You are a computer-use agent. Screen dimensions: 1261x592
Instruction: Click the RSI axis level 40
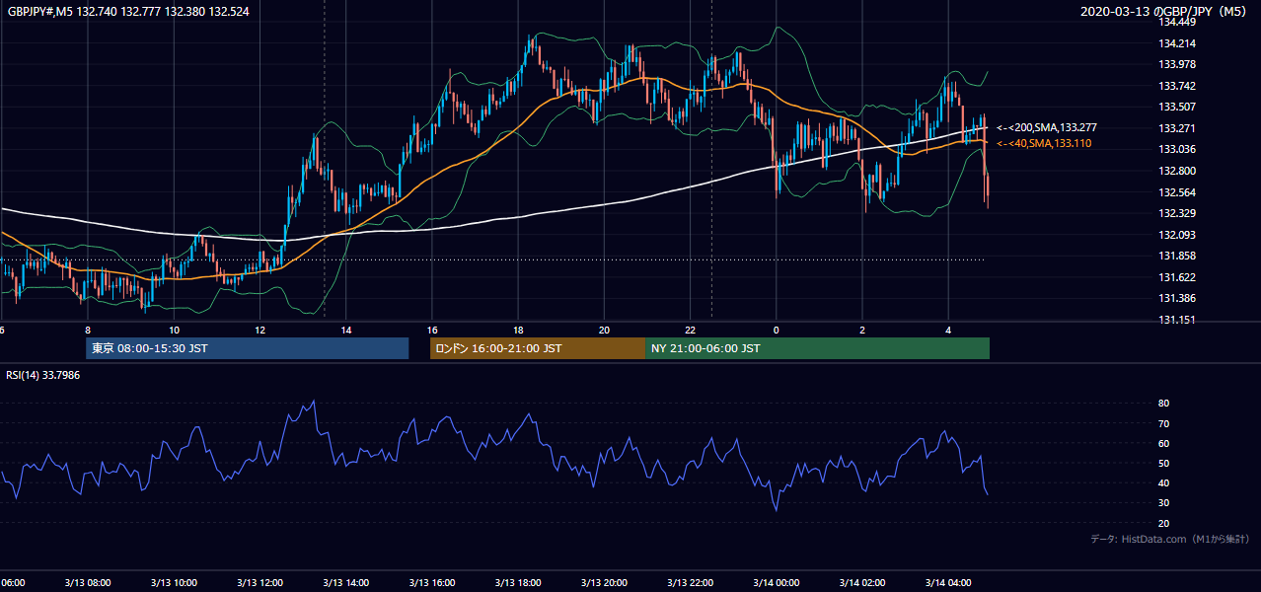(x=1164, y=483)
